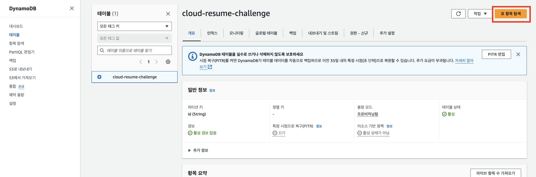Open the 모든 태그 값 dropdown
The height and width of the screenshot is (177, 536).
point(135,38)
